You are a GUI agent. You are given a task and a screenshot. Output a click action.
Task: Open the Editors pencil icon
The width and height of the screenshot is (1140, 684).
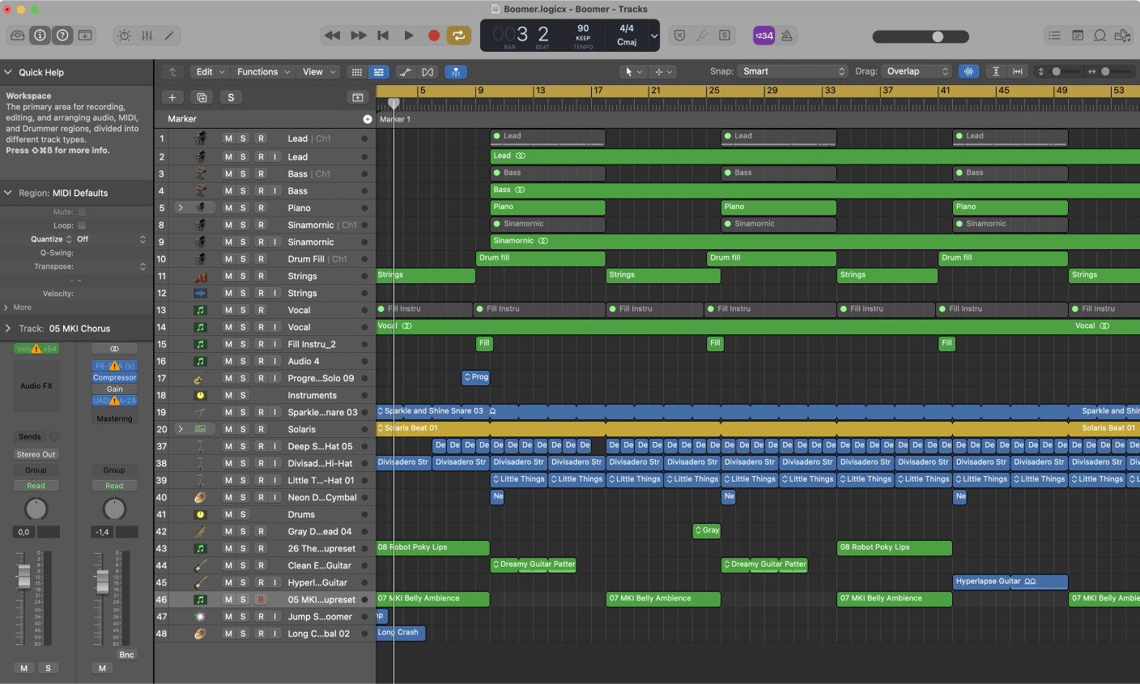point(169,36)
